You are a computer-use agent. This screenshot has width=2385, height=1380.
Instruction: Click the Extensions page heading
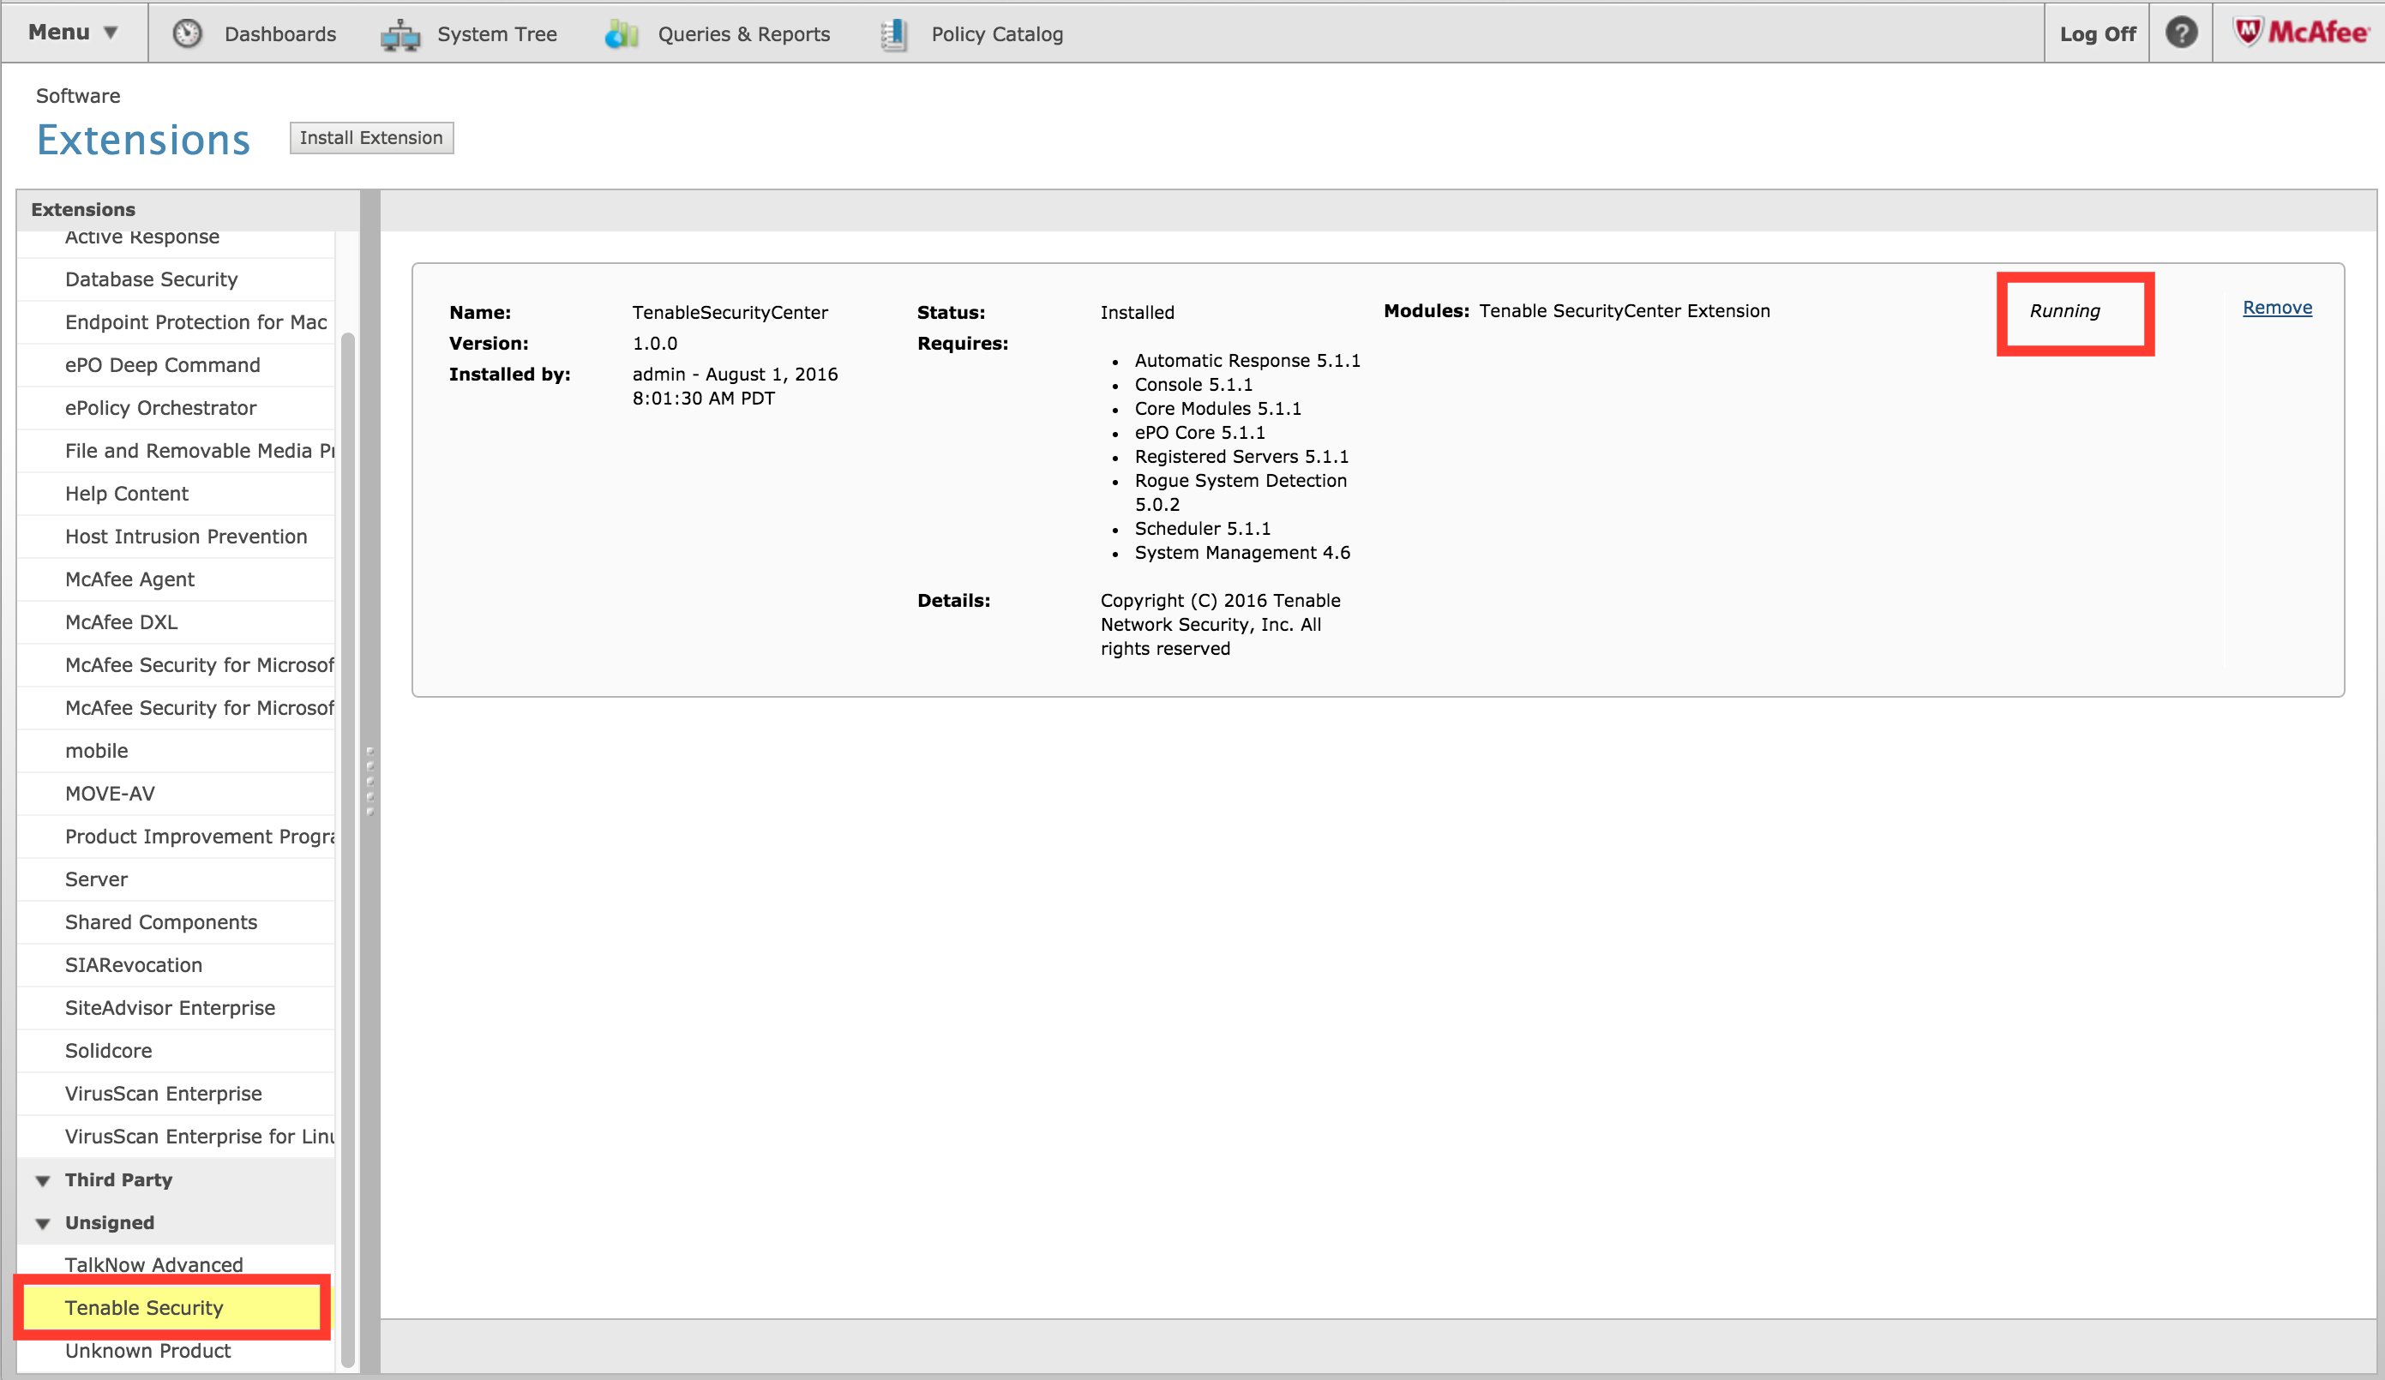pyautogui.click(x=143, y=140)
